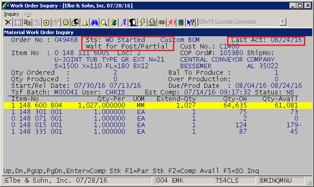The height and width of the screenshot is (187, 314).
Task: Click Qty-Avail value 179-
Action: 294,125
